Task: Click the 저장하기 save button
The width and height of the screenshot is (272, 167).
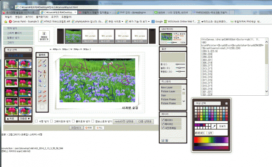Action: pyautogui.click(x=76, y=128)
